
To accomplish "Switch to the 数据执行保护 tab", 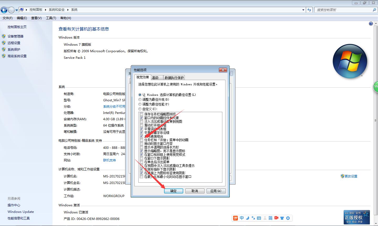I will (x=174, y=78).
